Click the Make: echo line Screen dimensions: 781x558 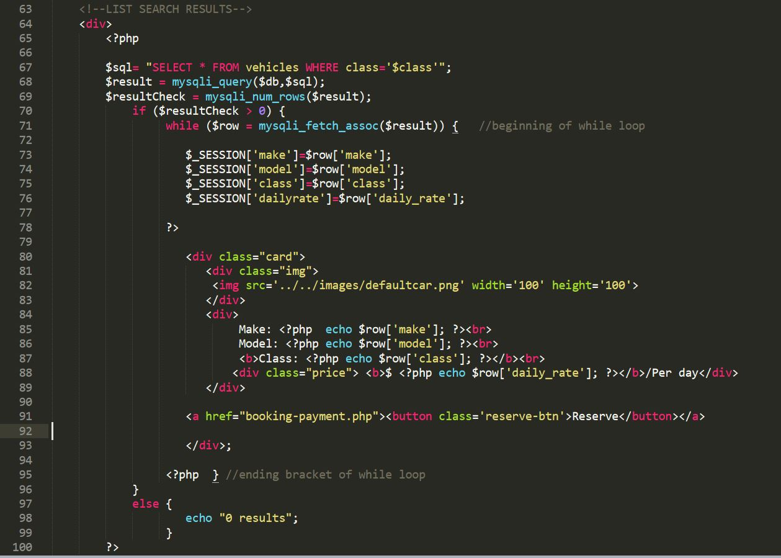[365, 329]
